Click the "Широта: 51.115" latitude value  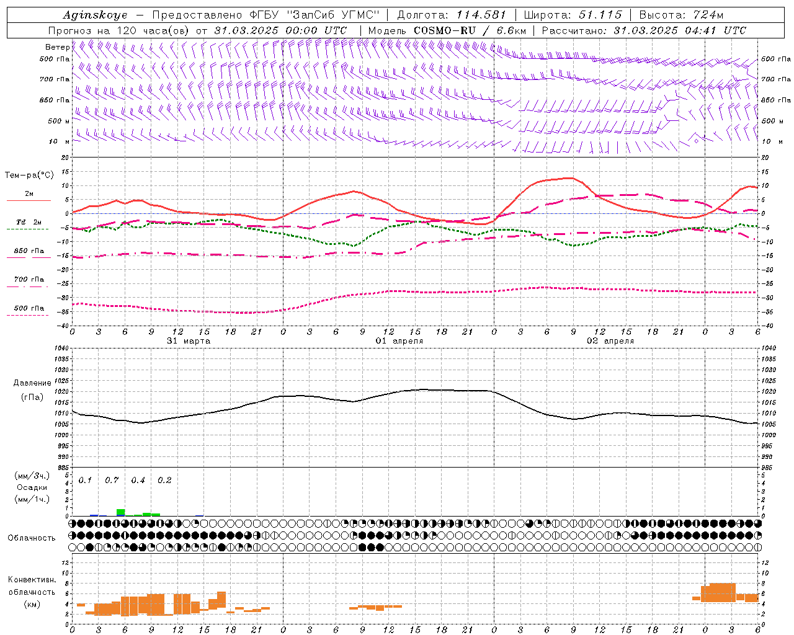coord(573,15)
